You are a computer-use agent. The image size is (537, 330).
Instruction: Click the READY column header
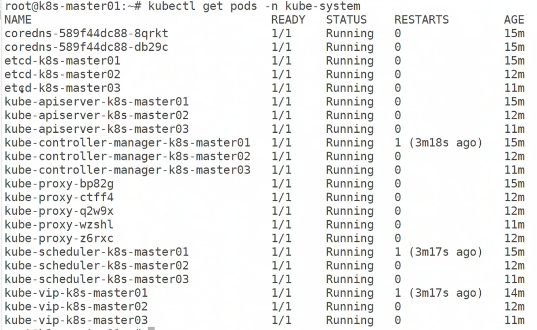coord(288,20)
